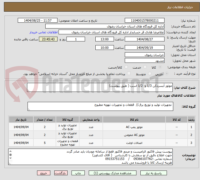This screenshot has width=200, height=180.
Task: Click the تاریخ نیاز column header
Action: (x=21, y=120)
